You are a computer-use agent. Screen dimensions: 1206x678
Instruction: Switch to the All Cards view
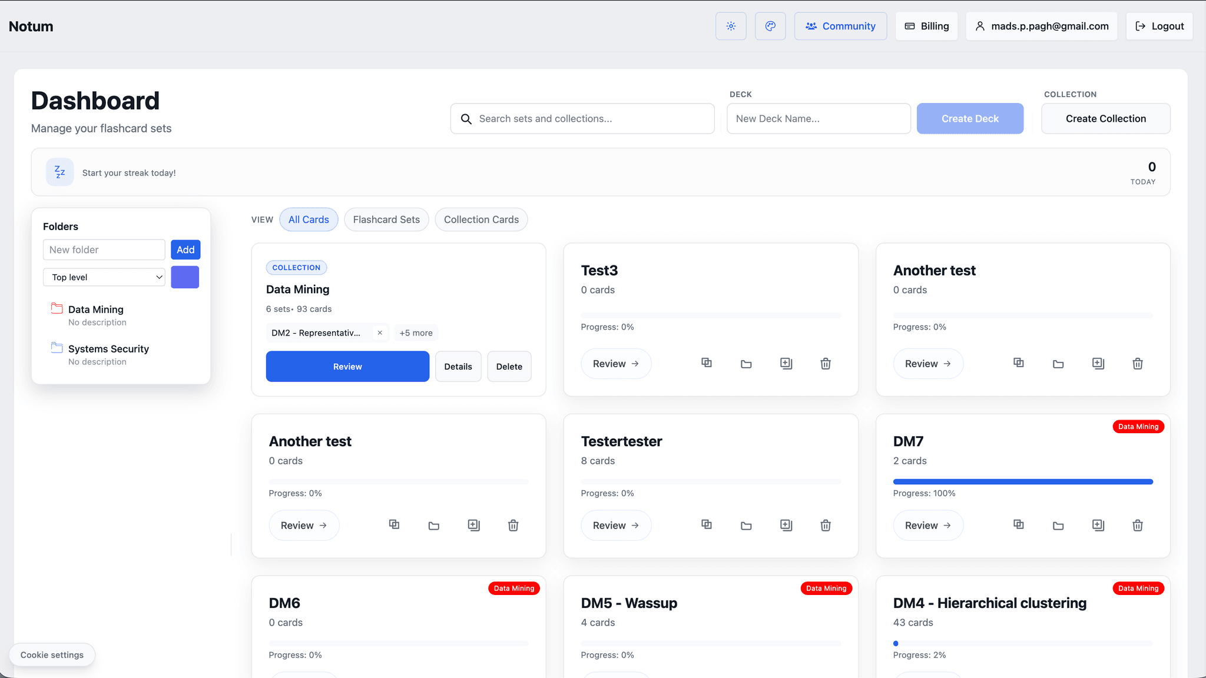[309, 220]
